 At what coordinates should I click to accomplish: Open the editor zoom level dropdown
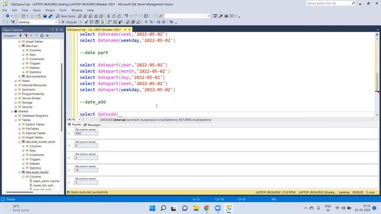click(x=79, y=119)
